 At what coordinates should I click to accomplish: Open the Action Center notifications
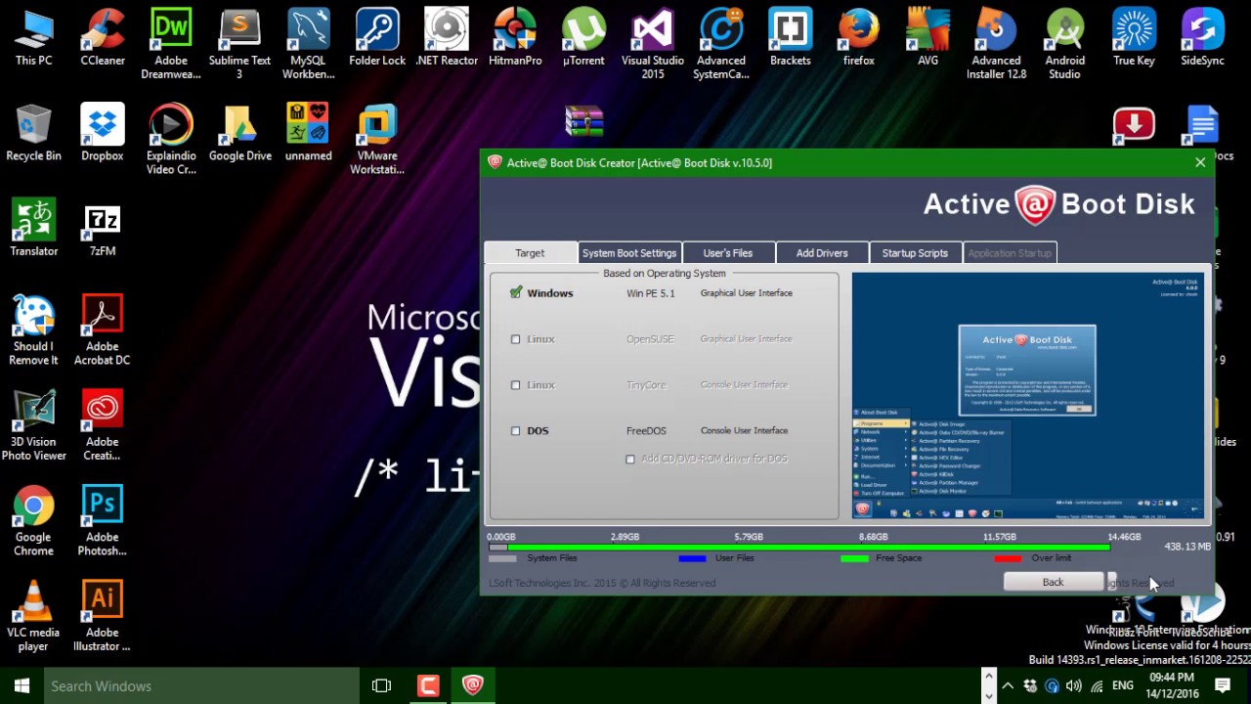1222,686
